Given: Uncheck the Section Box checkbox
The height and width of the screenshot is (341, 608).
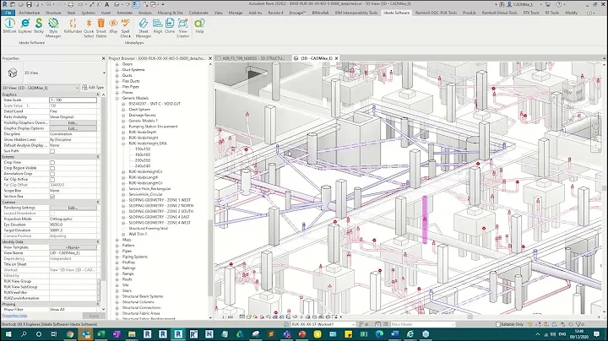Looking at the screenshot, I should (52, 197).
